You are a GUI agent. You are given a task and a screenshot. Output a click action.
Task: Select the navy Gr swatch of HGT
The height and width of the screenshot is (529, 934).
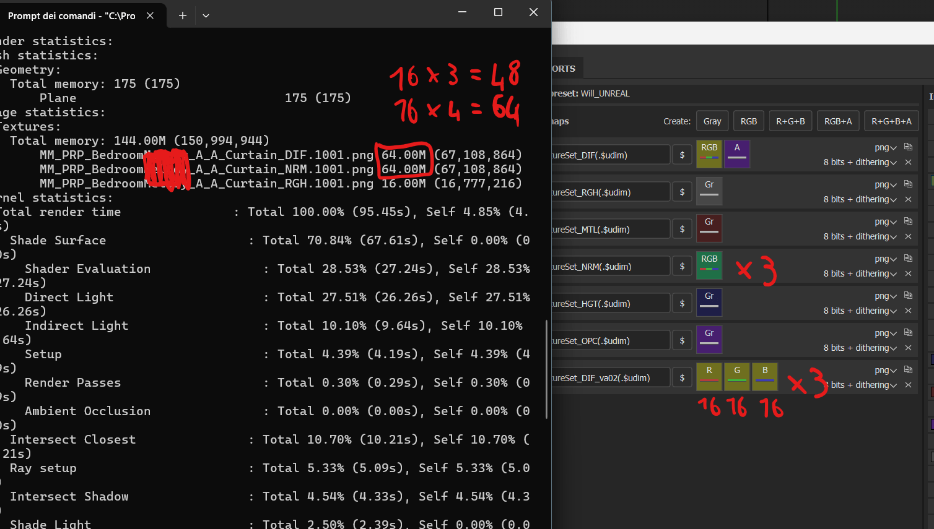[709, 303]
